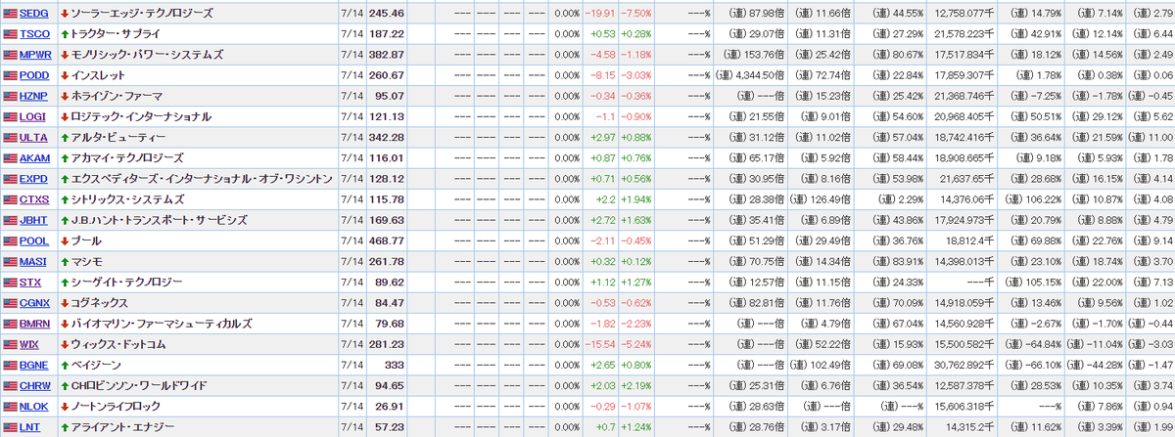1175x437 pixels.
Task: Click the red down arrow before ロジテック・インターナショナル
Action: click(65, 116)
